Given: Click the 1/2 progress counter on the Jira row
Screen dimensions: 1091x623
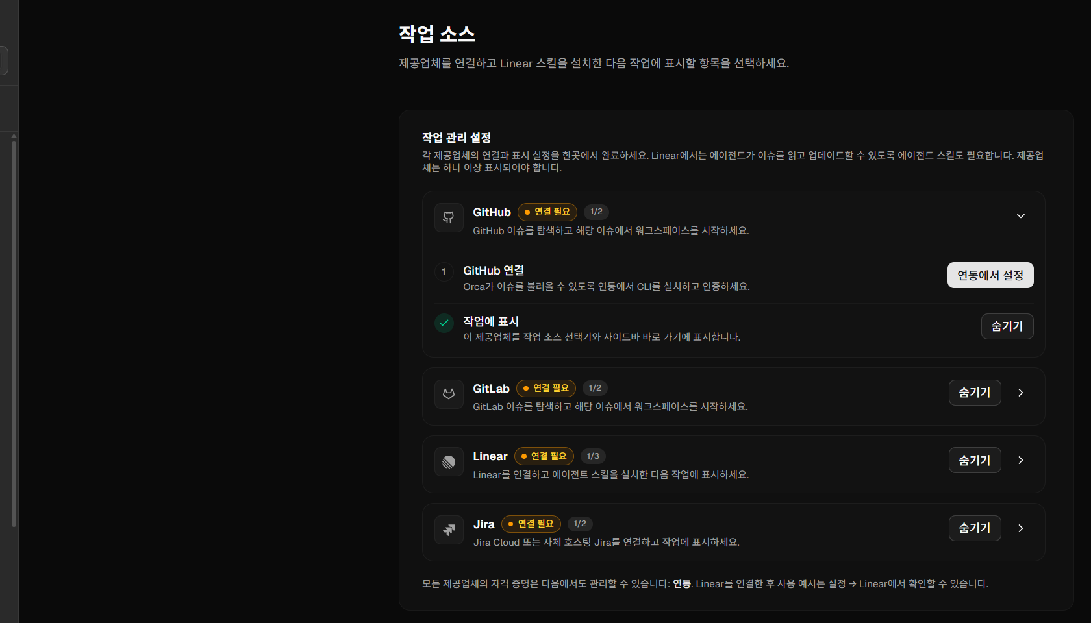Looking at the screenshot, I should pos(580,524).
